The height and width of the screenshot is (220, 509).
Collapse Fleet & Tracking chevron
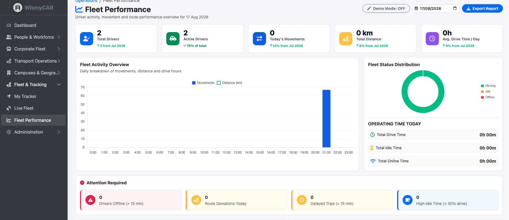pos(59,84)
